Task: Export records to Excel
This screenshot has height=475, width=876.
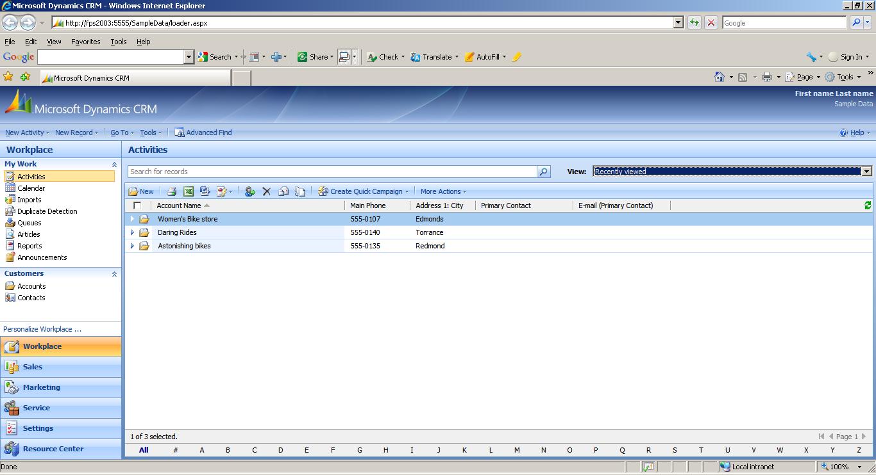Action: pyautogui.click(x=189, y=191)
